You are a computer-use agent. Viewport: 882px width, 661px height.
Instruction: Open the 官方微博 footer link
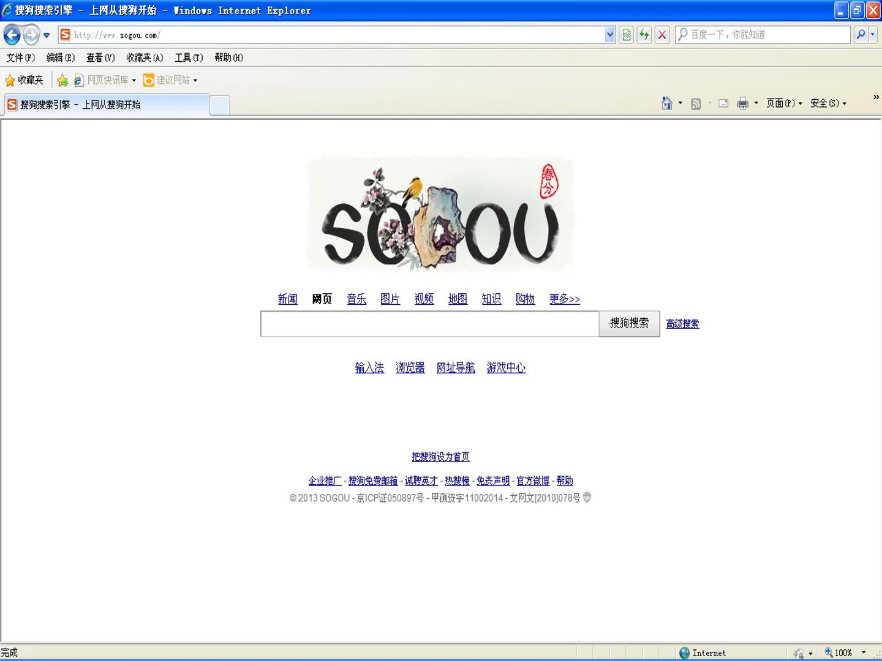(533, 481)
